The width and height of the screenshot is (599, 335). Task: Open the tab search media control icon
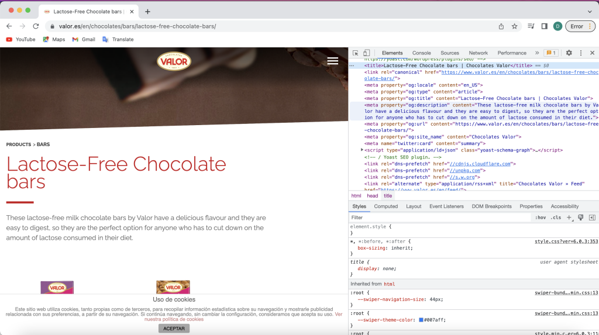[531, 26]
